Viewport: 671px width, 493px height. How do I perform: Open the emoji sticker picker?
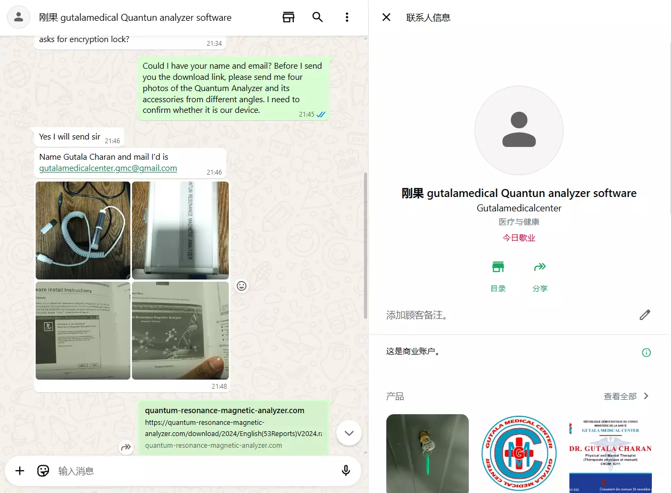click(x=43, y=471)
